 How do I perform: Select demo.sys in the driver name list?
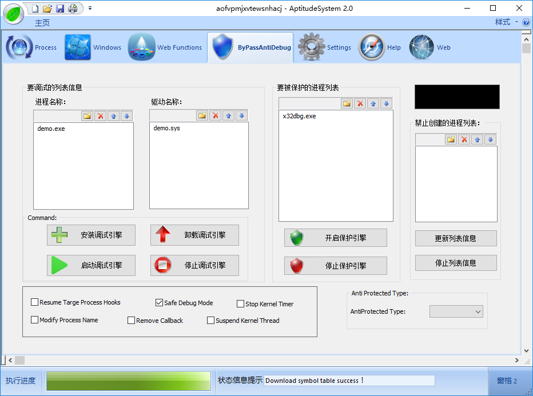tap(166, 128)
